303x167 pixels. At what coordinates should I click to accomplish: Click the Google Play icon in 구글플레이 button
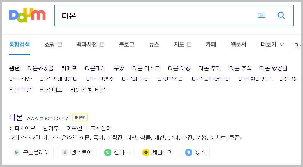point(17,152)
